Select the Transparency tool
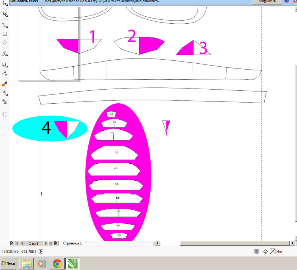 pyautogui.click(x=4, y=73)
